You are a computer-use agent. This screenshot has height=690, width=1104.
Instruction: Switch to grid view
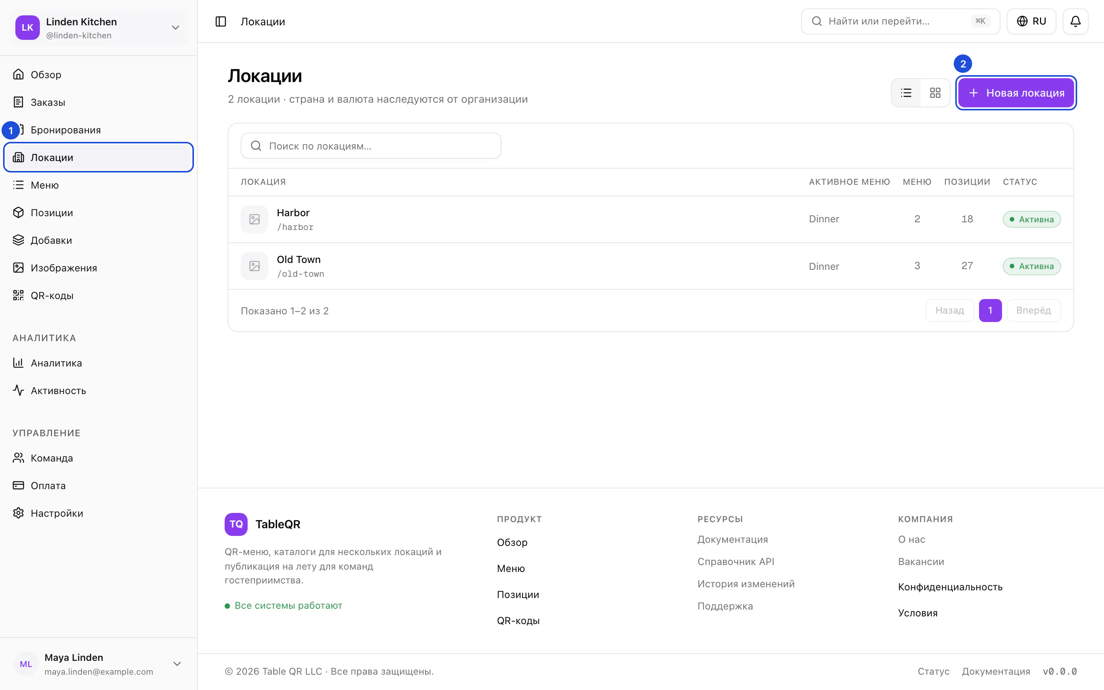pyautogui.click(x=935, y=93)
